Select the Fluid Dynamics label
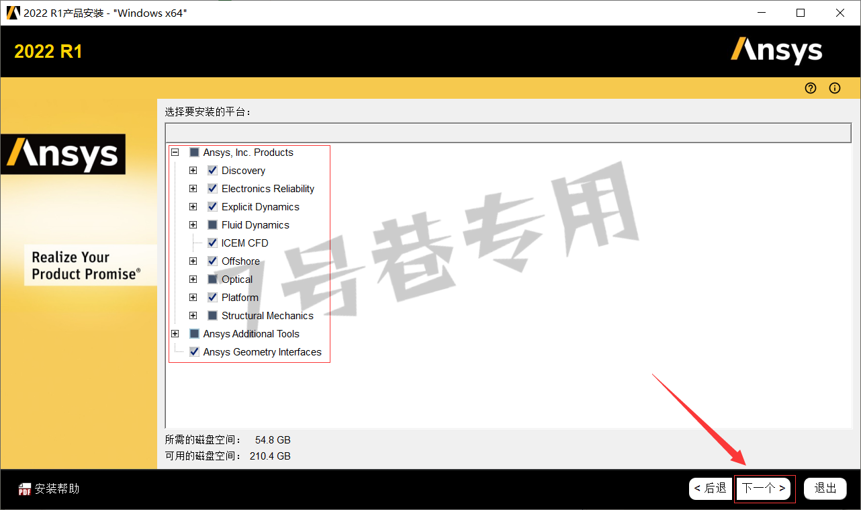This screenshot has height=510, width=861. point(255,225)
